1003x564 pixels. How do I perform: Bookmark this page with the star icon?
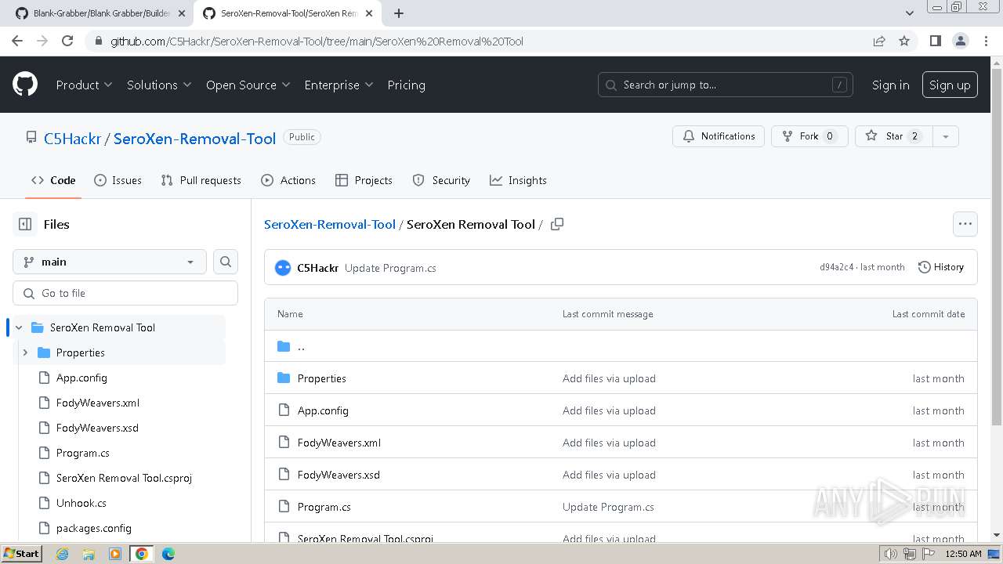pyautogui.click(x=904, y=41)
